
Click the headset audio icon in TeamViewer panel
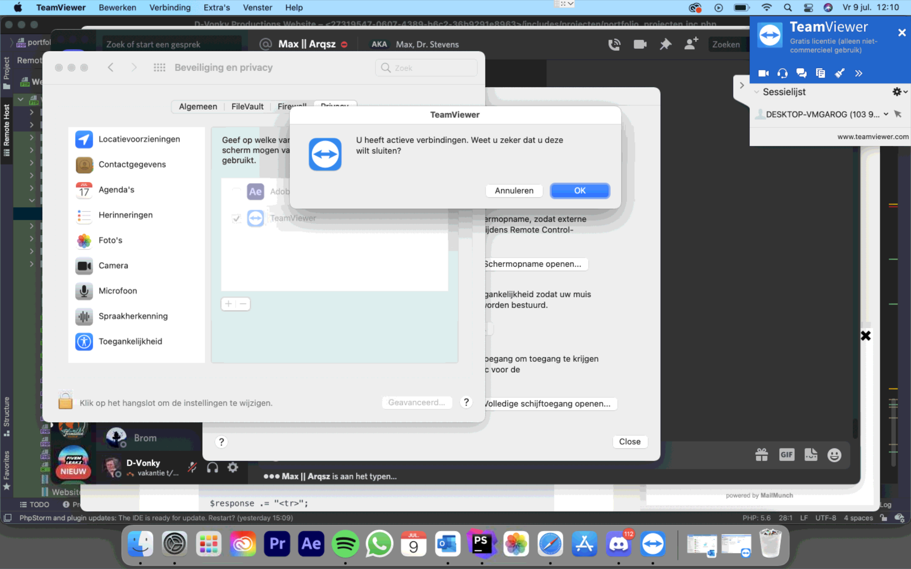[782, 73]
